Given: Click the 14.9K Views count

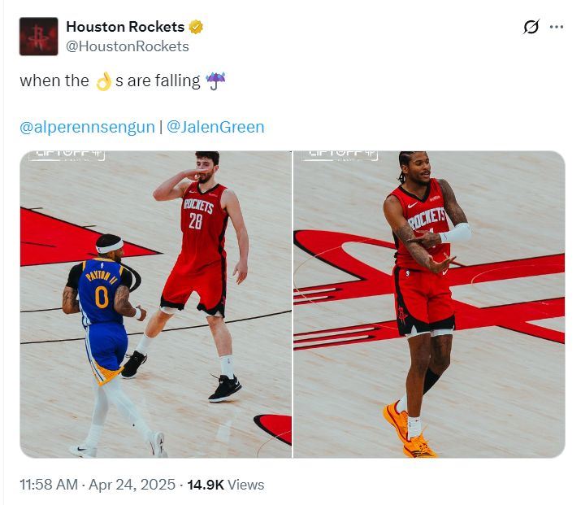Looking at the screenshot, I should point(226,485).
